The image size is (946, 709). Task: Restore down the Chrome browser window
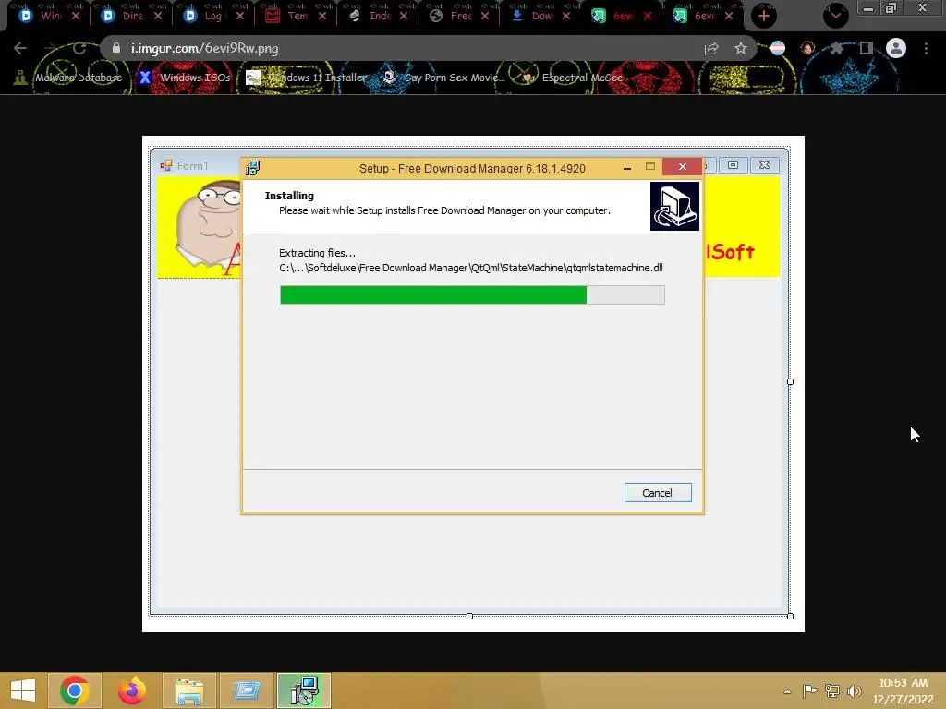pos(891,7)
